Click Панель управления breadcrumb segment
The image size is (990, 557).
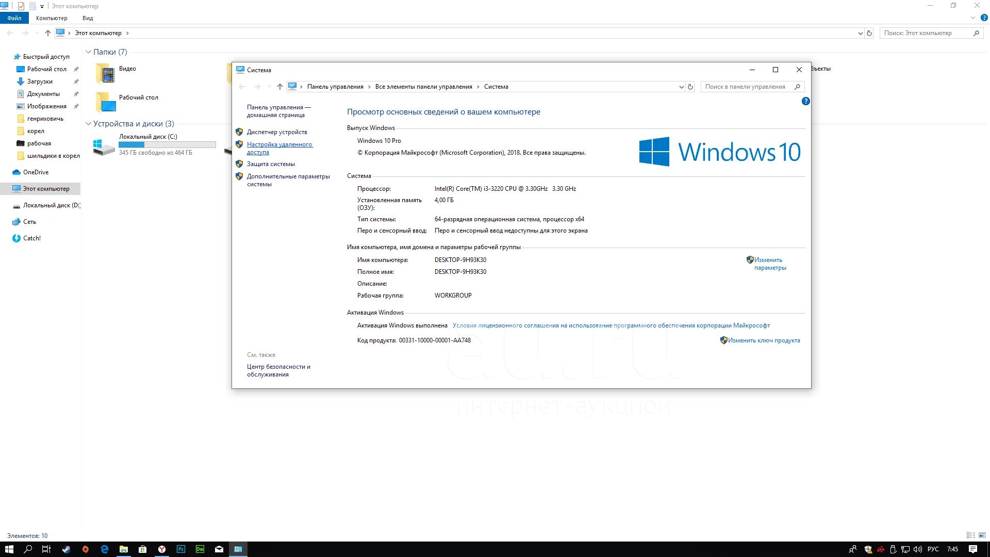[x=335, y=87]
